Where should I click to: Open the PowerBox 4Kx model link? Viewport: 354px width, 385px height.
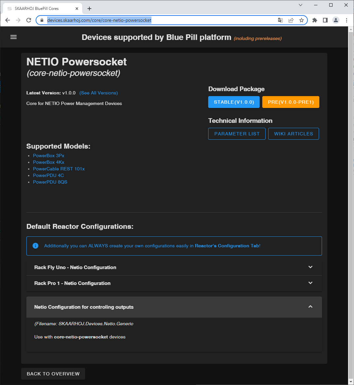point(48,162)
